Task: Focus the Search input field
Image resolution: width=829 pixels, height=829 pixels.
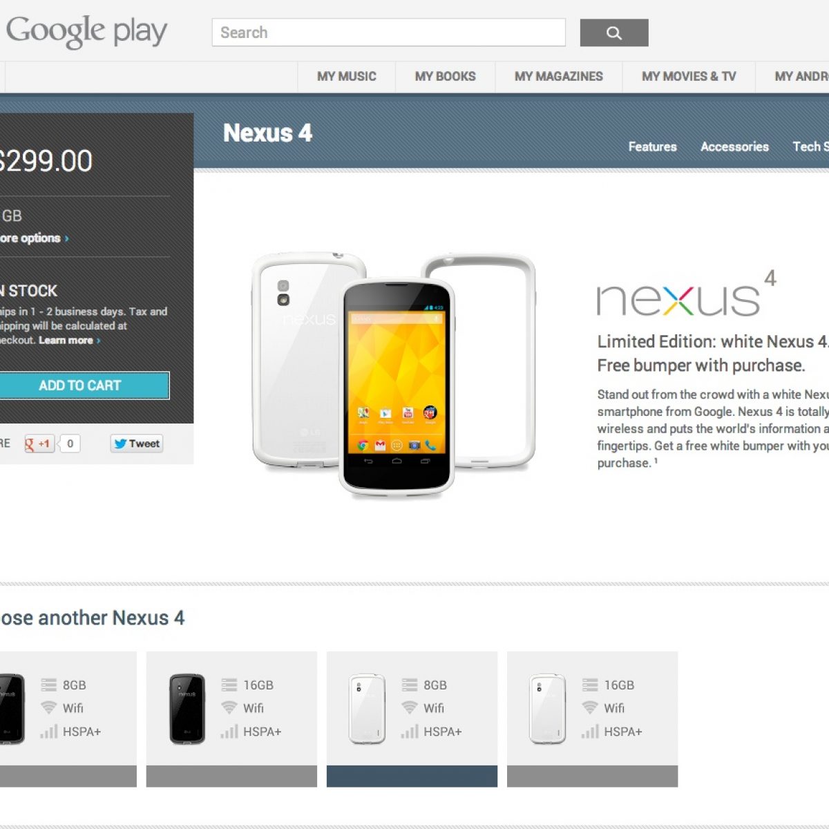Action: click(388, 32)
